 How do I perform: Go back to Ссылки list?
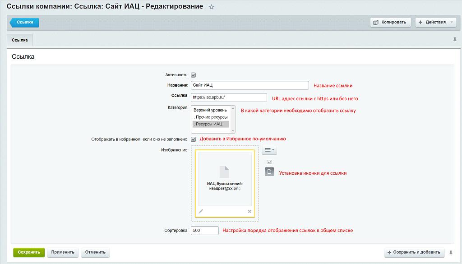click(25, 22)
